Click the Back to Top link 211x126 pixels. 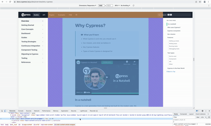click(171, 72)
